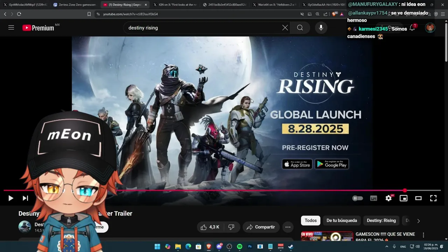The image size is (448, 252).
Task: Open the Windows Start menu
Action: (157, 247)
